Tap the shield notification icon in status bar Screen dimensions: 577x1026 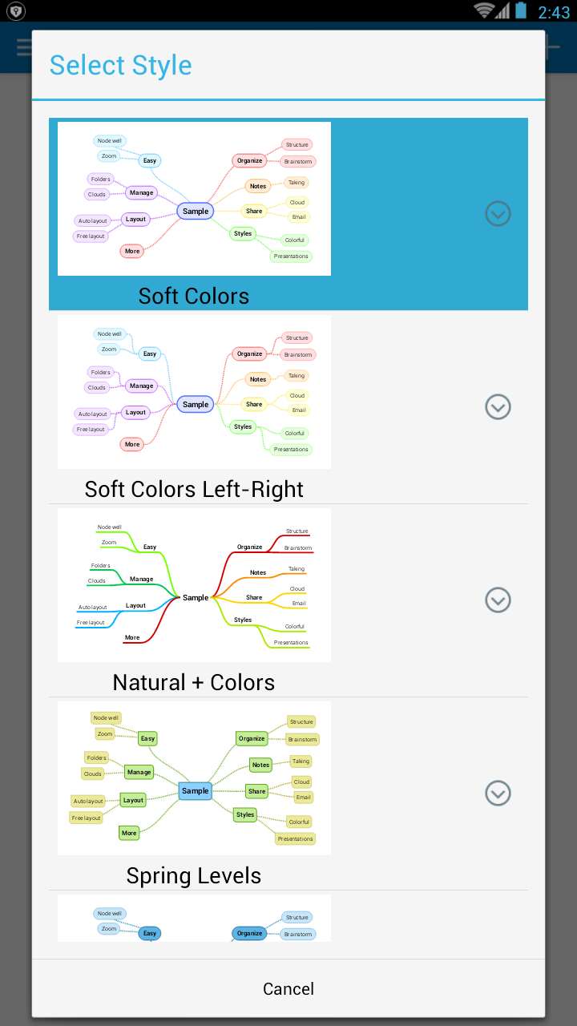(x=15, y=11)
